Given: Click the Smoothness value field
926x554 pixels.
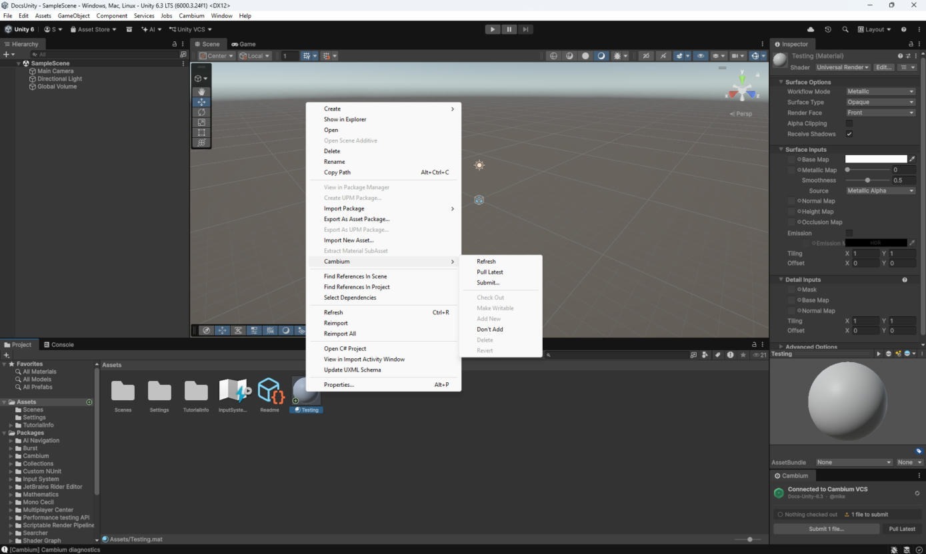Looking at the screenshot, I should 904,180.
